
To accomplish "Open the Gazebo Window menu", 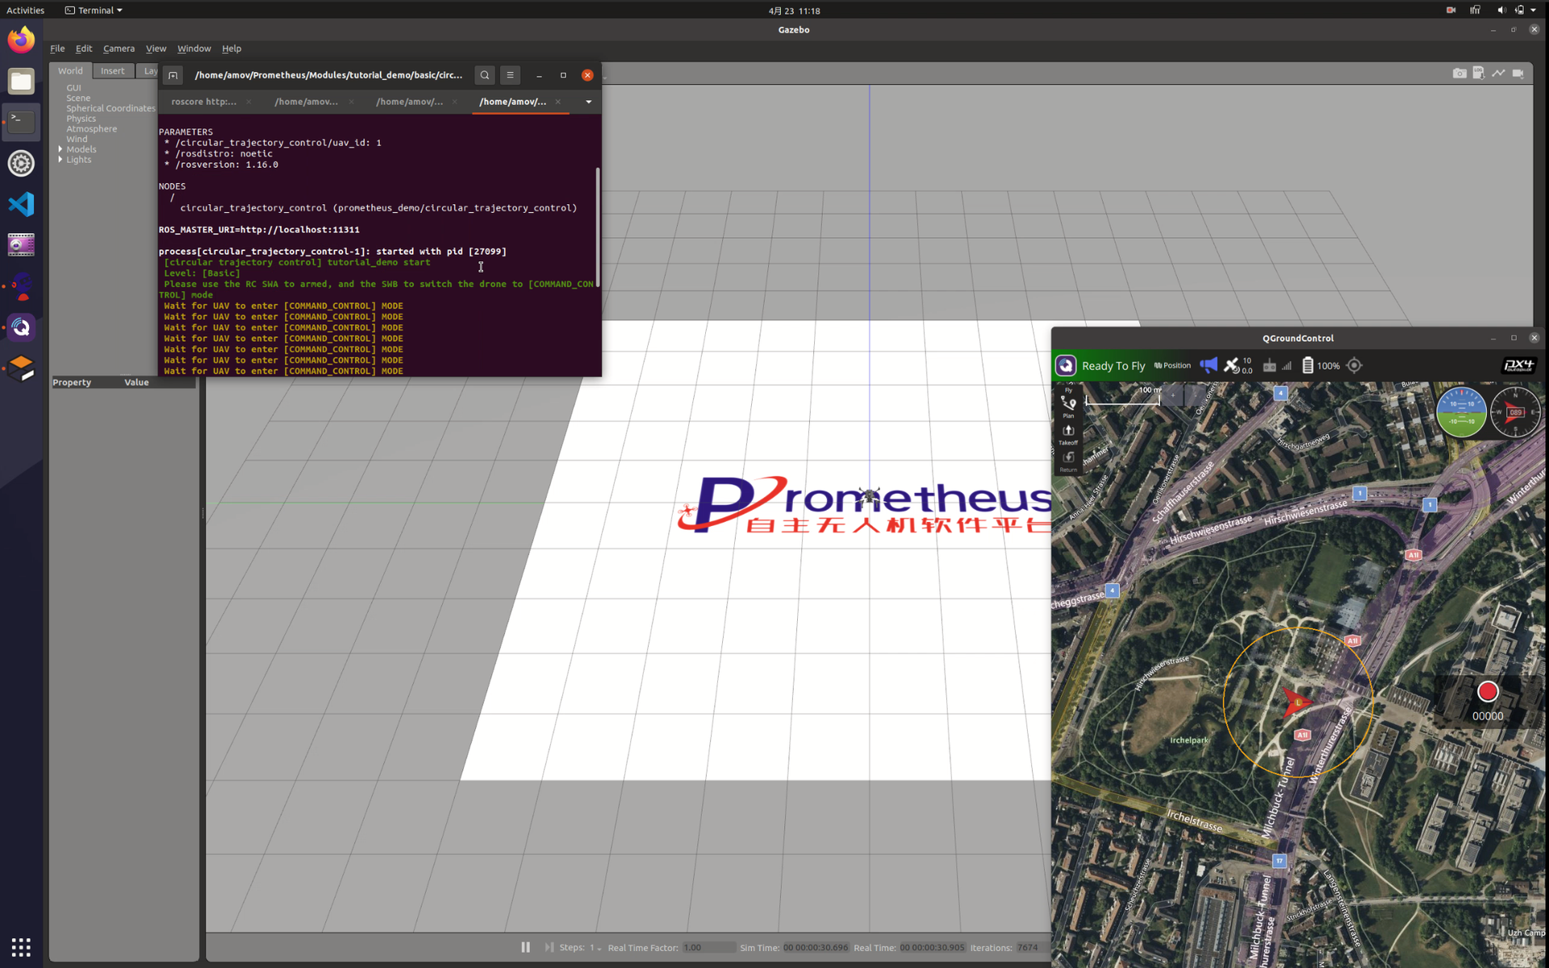I will point(194,48).
